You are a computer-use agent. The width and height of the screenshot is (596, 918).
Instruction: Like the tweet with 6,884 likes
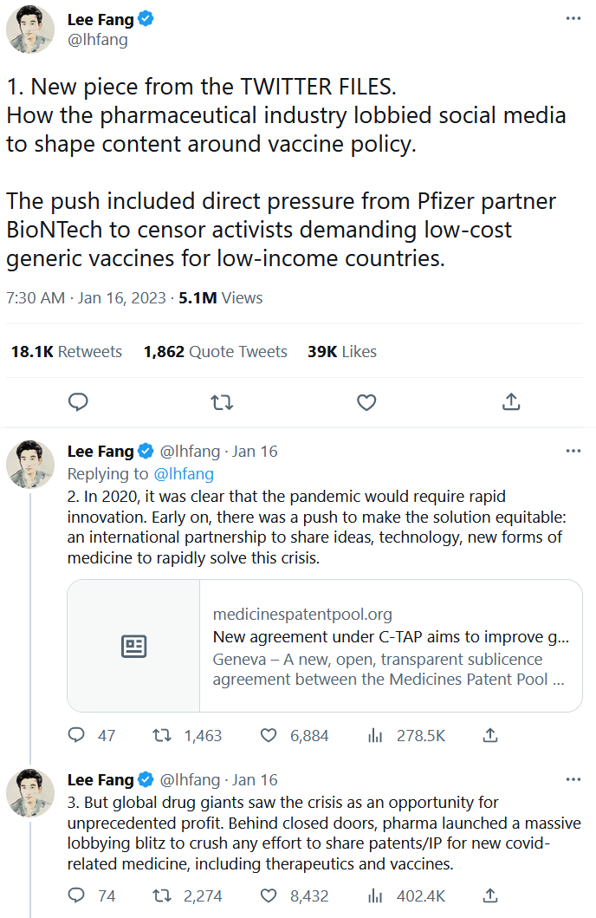click(269, 735)
